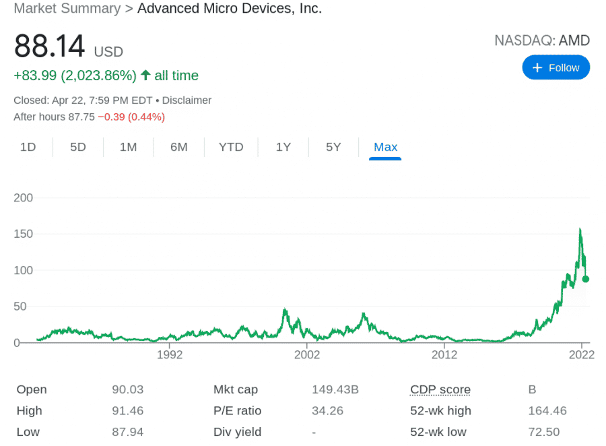
Task: Click the blue Follow button
Action: [555, 67]
